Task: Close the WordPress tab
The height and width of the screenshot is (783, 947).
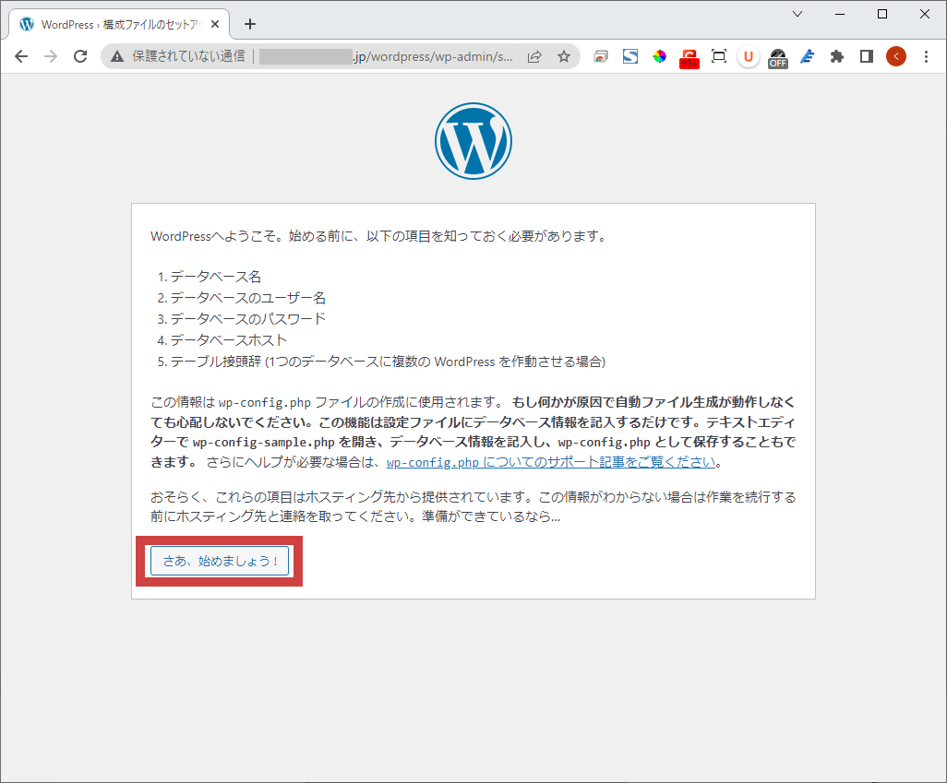Action: click(215, 24)
